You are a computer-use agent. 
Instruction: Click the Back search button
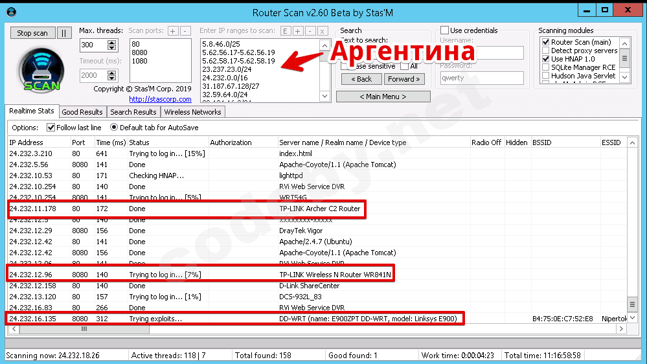pos(361,79)
